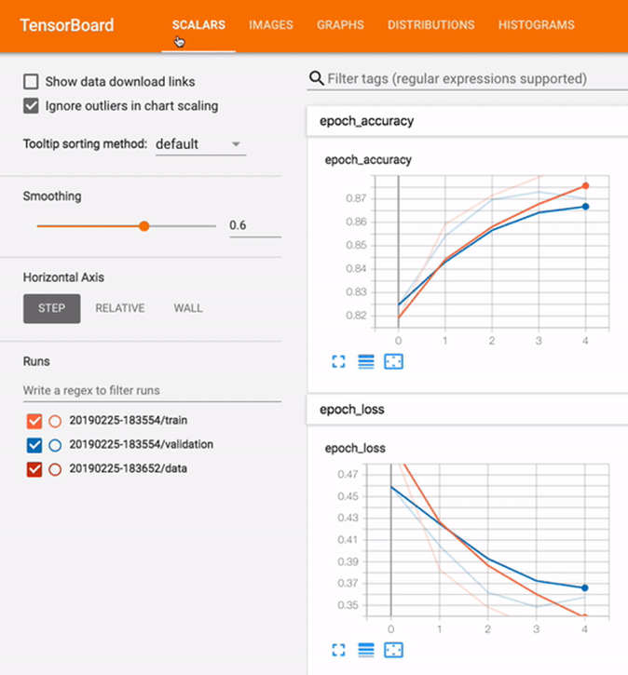Fit domain to data on epoch_loss chart

pos(393,650)
